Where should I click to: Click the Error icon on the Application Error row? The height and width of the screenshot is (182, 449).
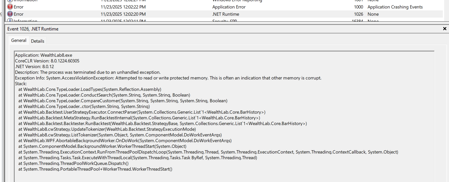coord(10,7)
